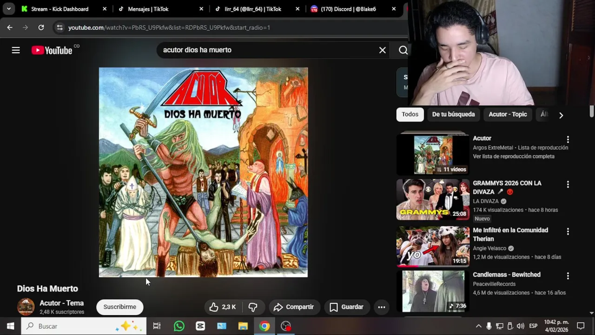595x335 pixels.
Task: Open the taskbar clock and date
Action: tap(556, 326)
